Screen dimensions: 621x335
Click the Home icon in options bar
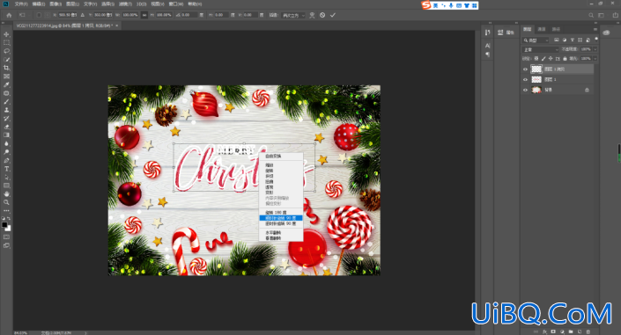click(9, 15)
